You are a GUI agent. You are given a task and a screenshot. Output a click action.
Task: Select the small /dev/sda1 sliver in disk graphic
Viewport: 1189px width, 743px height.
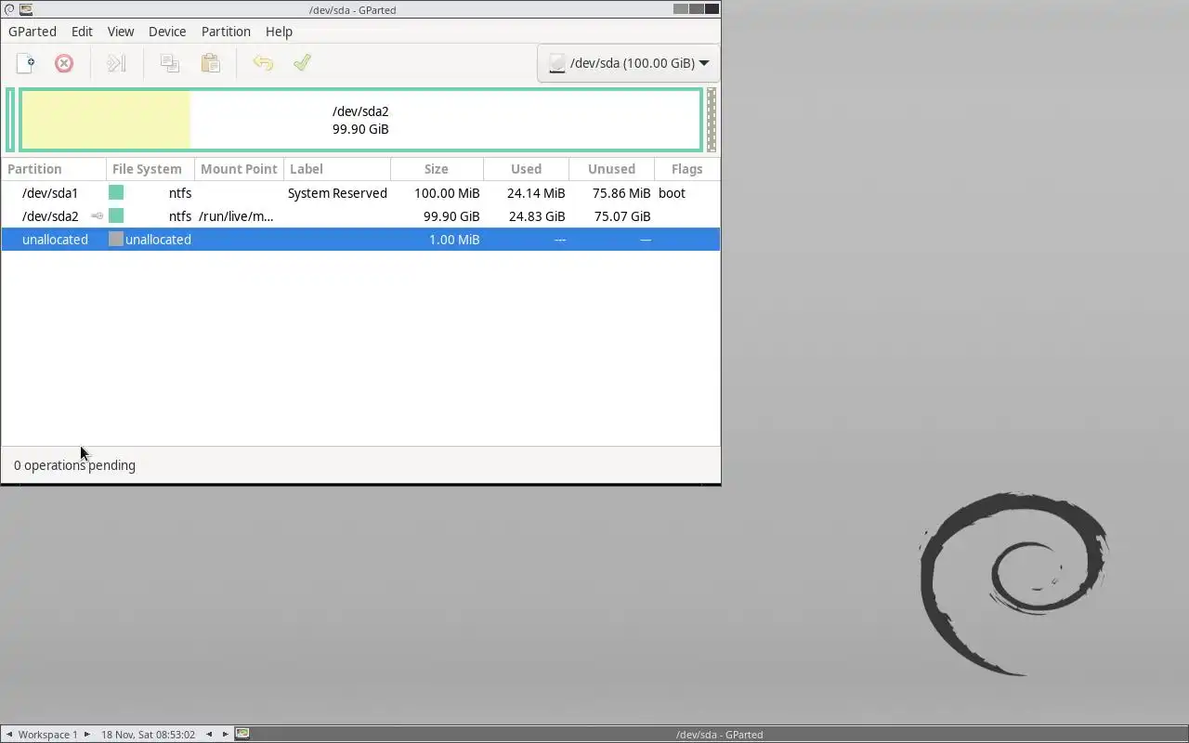pos(10,120)
